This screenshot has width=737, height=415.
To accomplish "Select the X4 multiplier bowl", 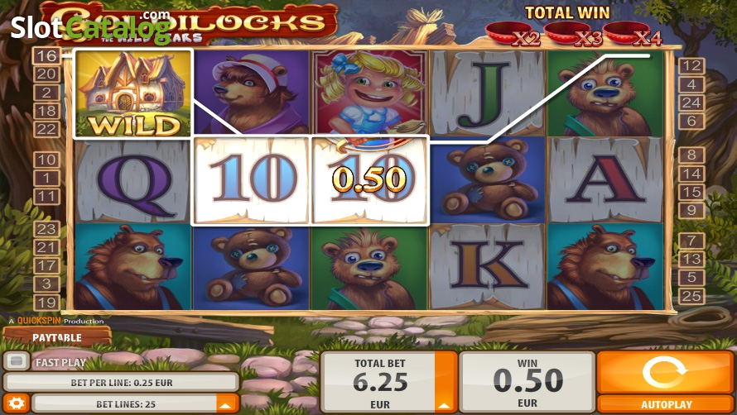I will point(632,34).
